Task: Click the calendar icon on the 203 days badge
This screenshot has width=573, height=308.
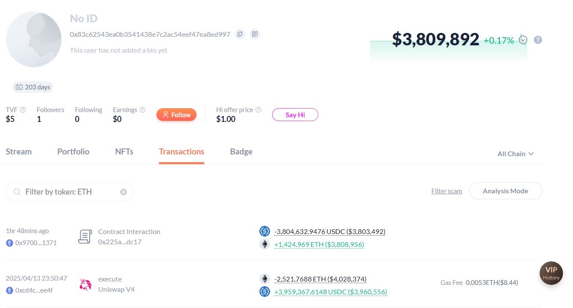Action: pos(19,87)
